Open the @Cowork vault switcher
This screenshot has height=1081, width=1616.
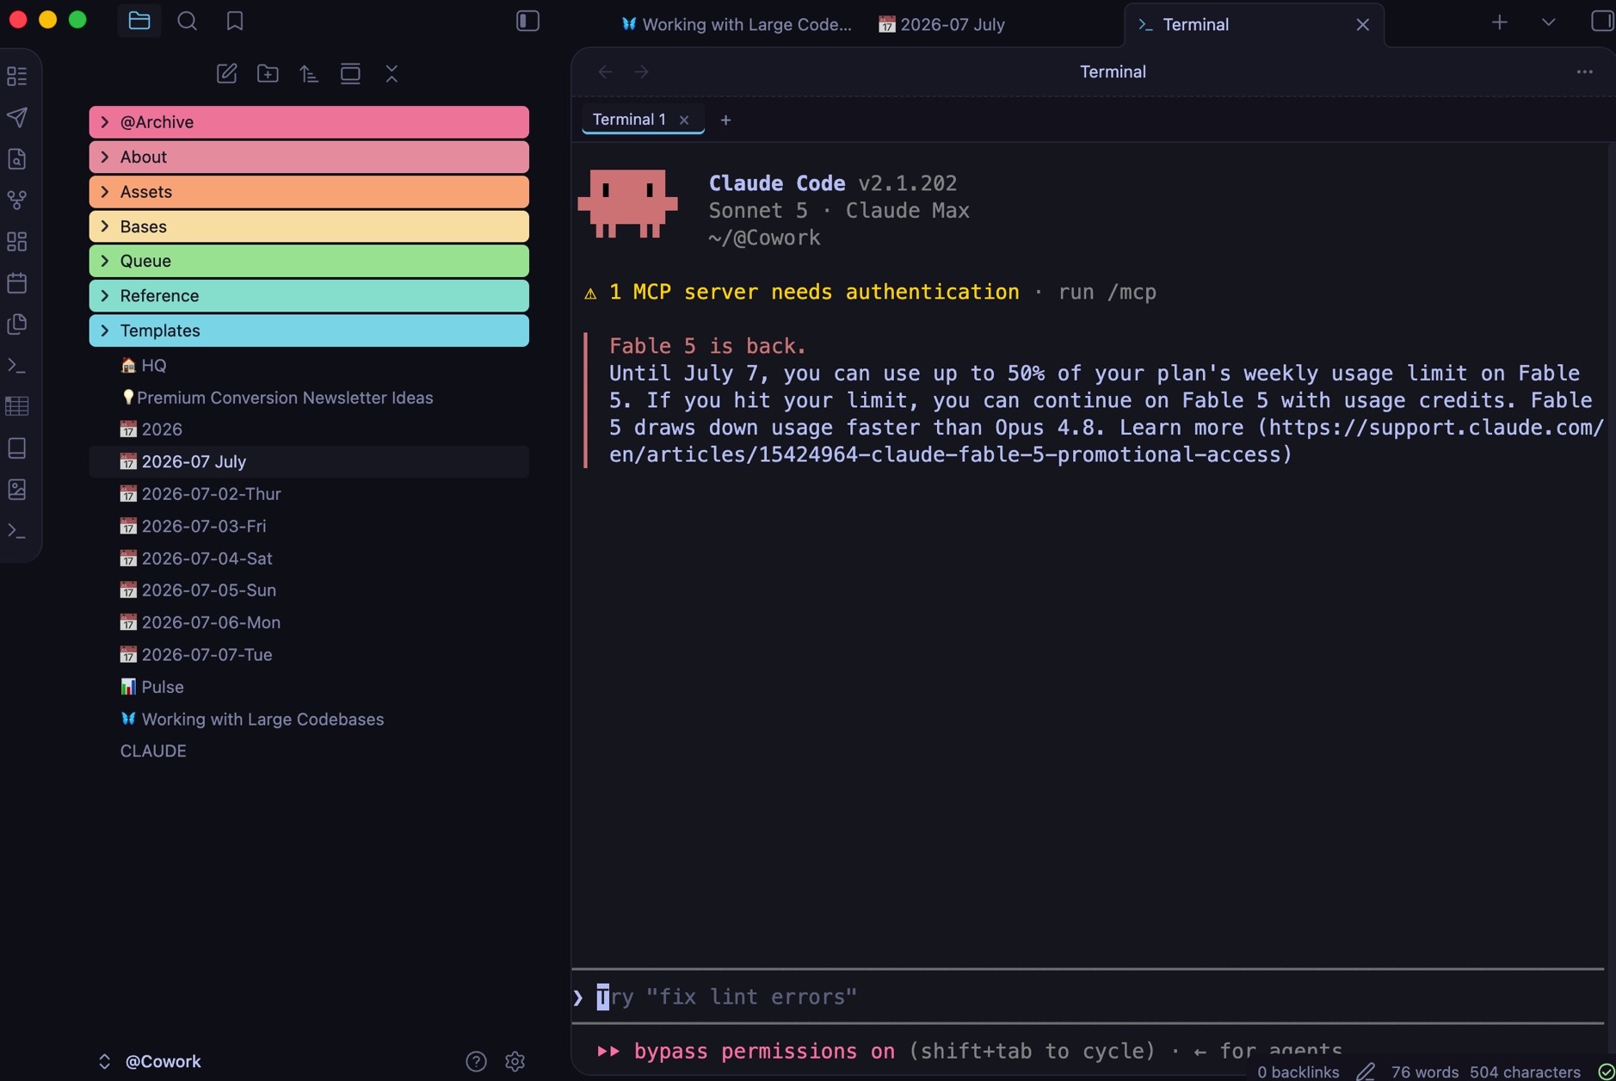[x=151, y=1061]
